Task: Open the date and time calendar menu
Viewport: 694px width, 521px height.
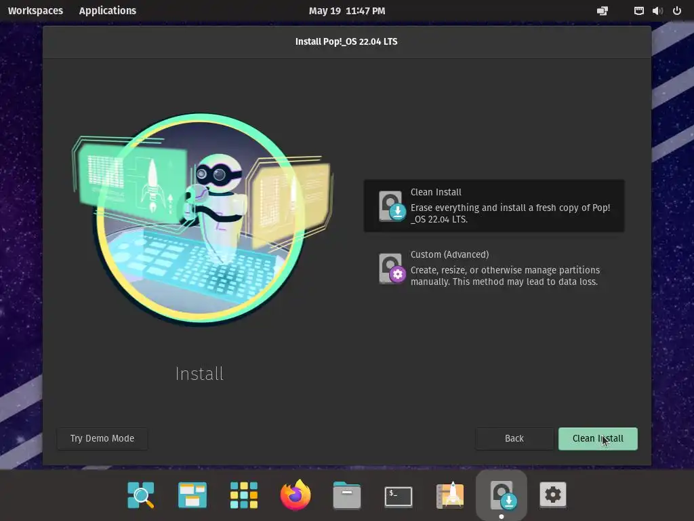Action: (347, 11)
